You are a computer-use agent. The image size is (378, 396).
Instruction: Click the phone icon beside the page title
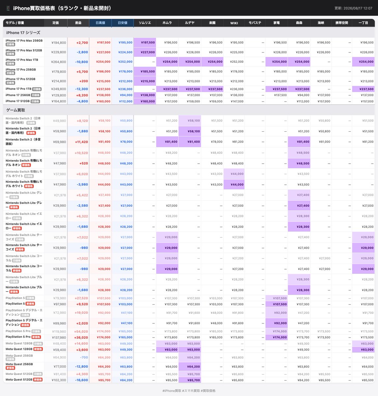point(8,8)
